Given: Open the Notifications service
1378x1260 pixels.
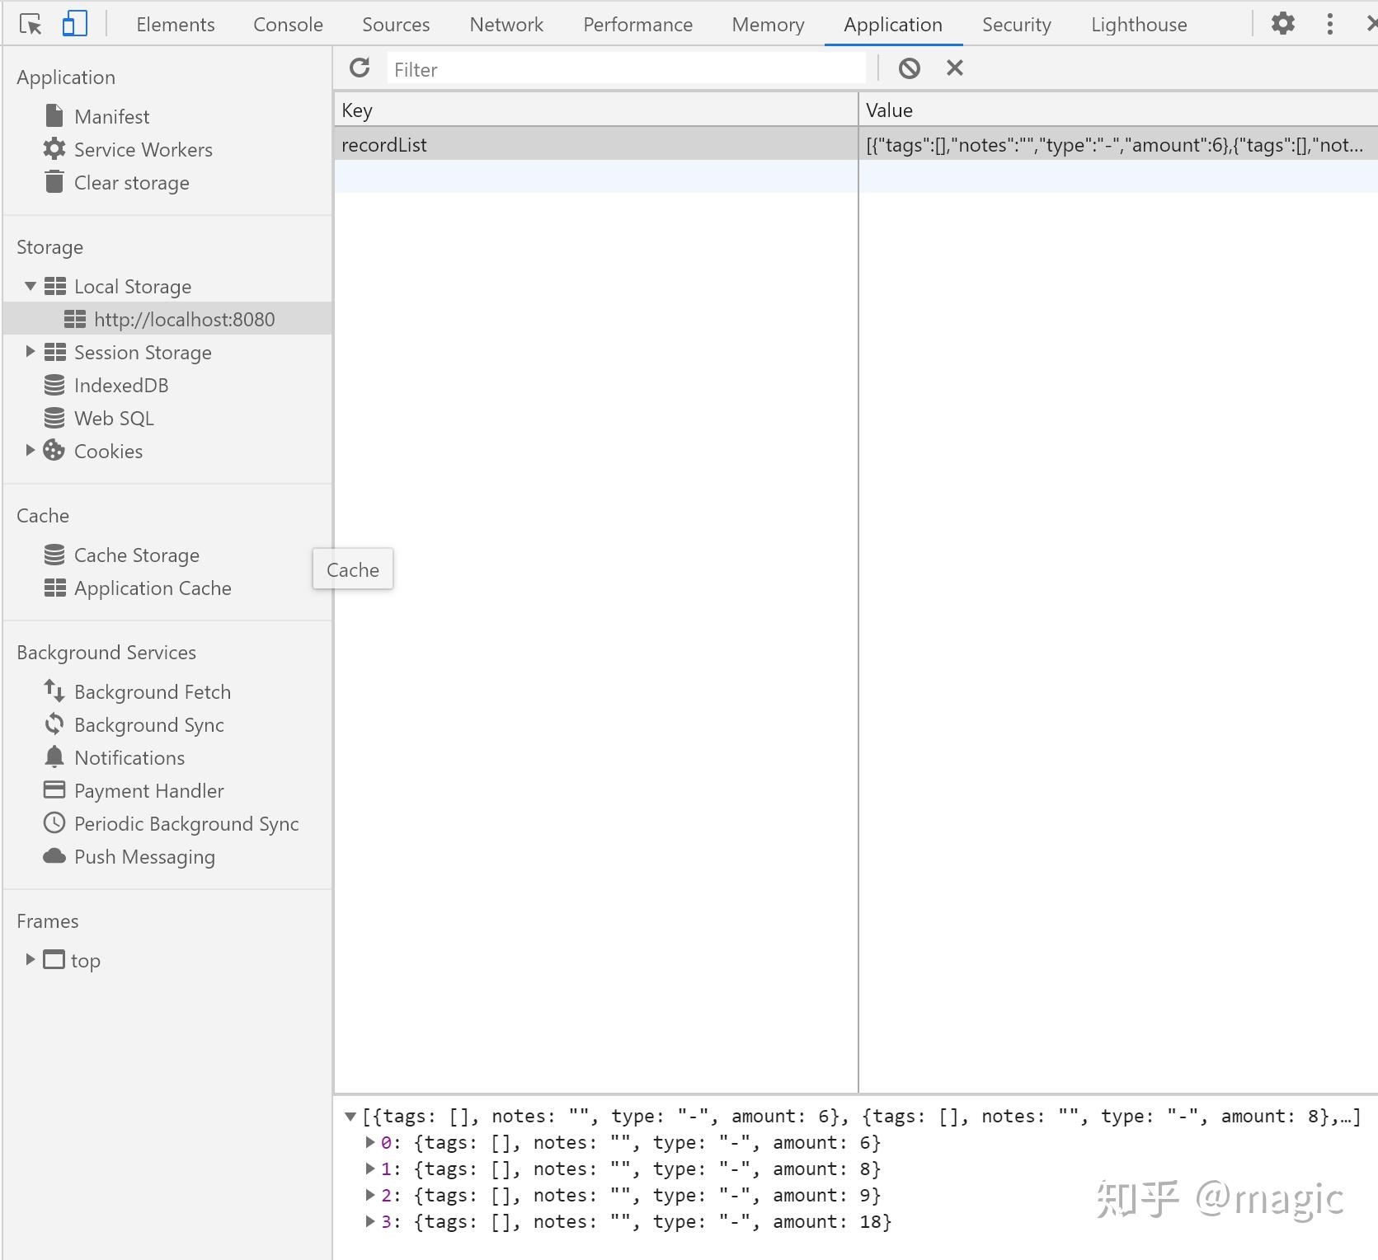Looking at the screenshot, I should coord(129,757).
